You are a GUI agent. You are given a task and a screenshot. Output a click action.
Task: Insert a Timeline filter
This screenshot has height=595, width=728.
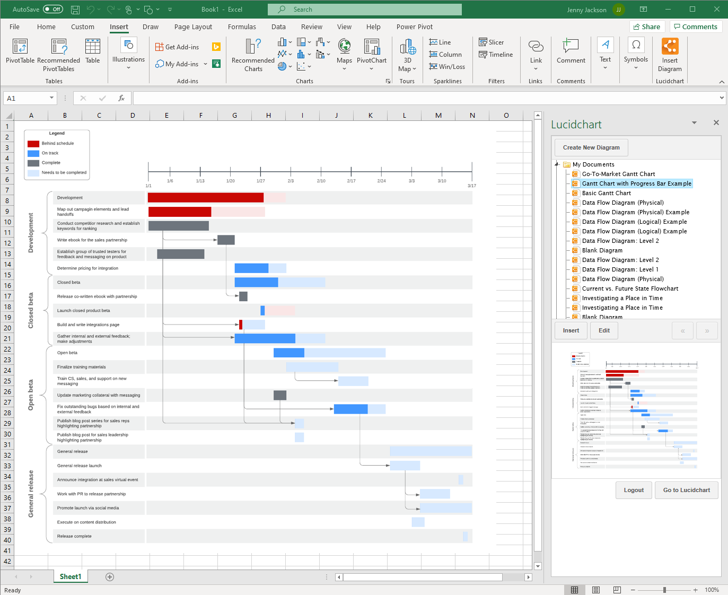point(496,54)
